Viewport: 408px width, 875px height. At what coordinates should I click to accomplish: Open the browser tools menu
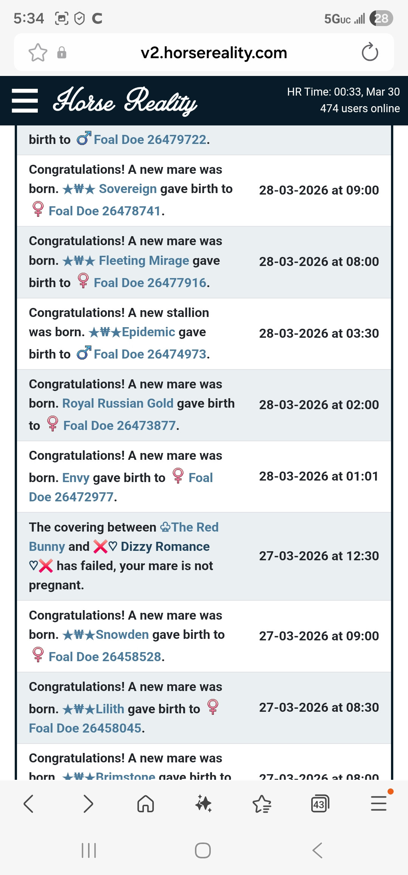coord(378,804)
